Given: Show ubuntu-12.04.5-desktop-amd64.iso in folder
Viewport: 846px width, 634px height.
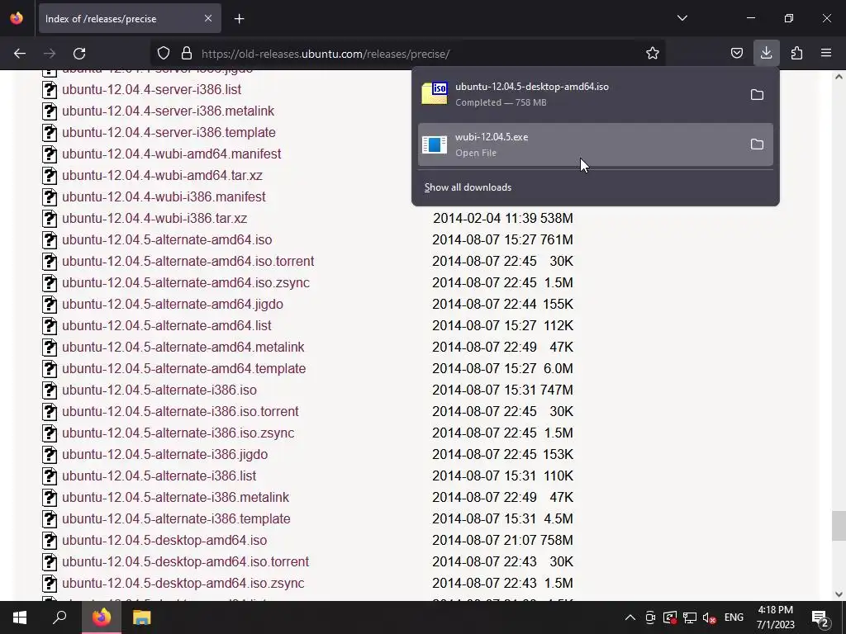Looking at the screenshot, I should pos(757,95).
